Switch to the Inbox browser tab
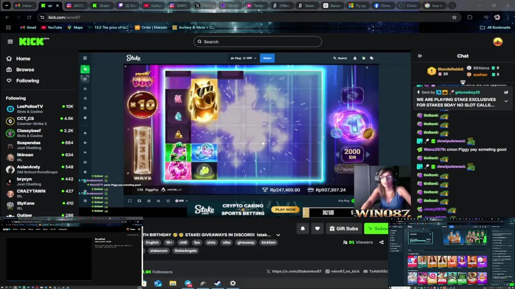The image size is (515, 289). point(24,6)
